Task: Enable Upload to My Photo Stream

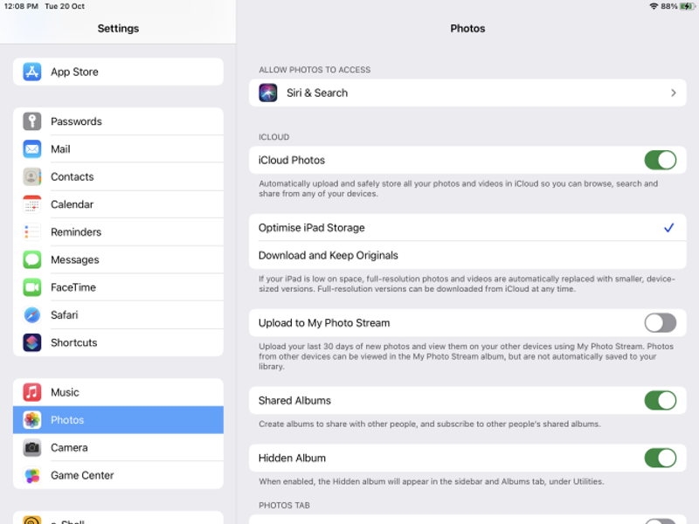Action: (x=660, y=323)
